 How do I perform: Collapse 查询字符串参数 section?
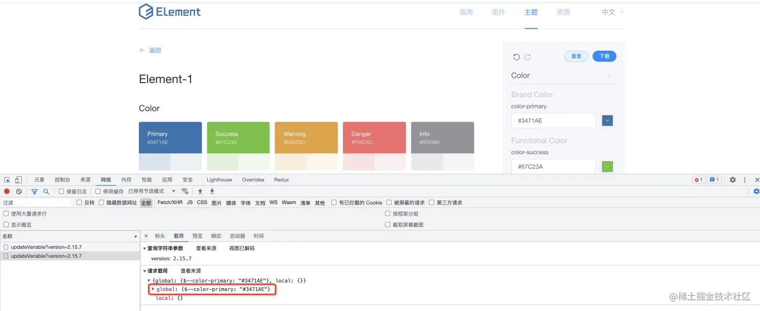[x=144, y=249]
